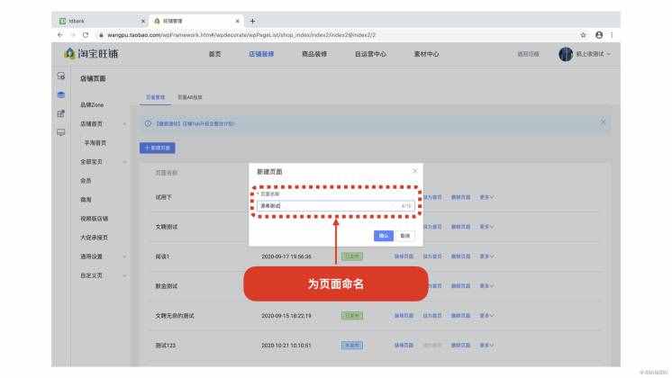The width and height of the screenshot is (672, 378).
Task: Expand the 全部宝贝 sidebar chevron
Action: click(124, 162)
